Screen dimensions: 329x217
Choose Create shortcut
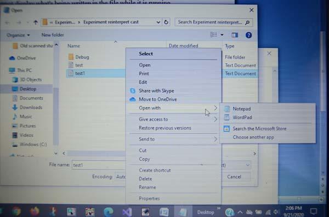155,171
